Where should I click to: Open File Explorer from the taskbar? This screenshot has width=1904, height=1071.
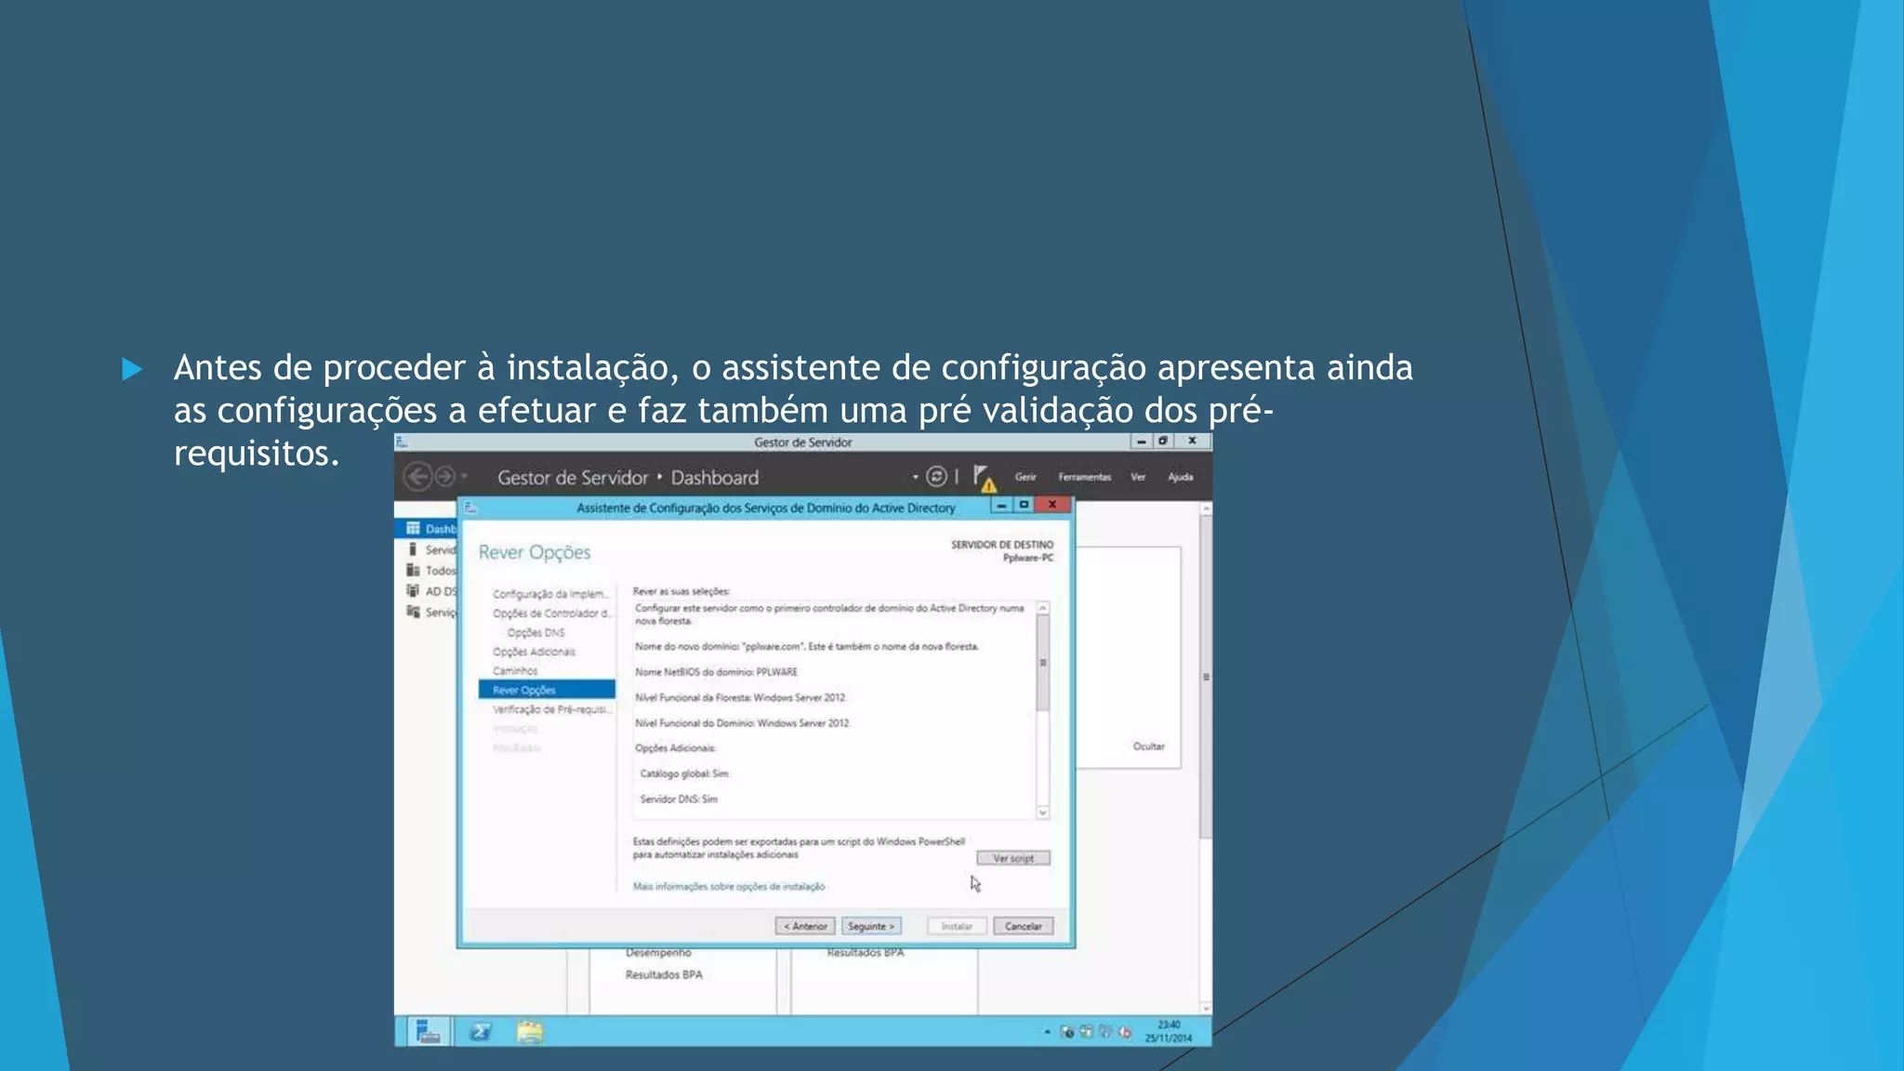[530, 1031]
